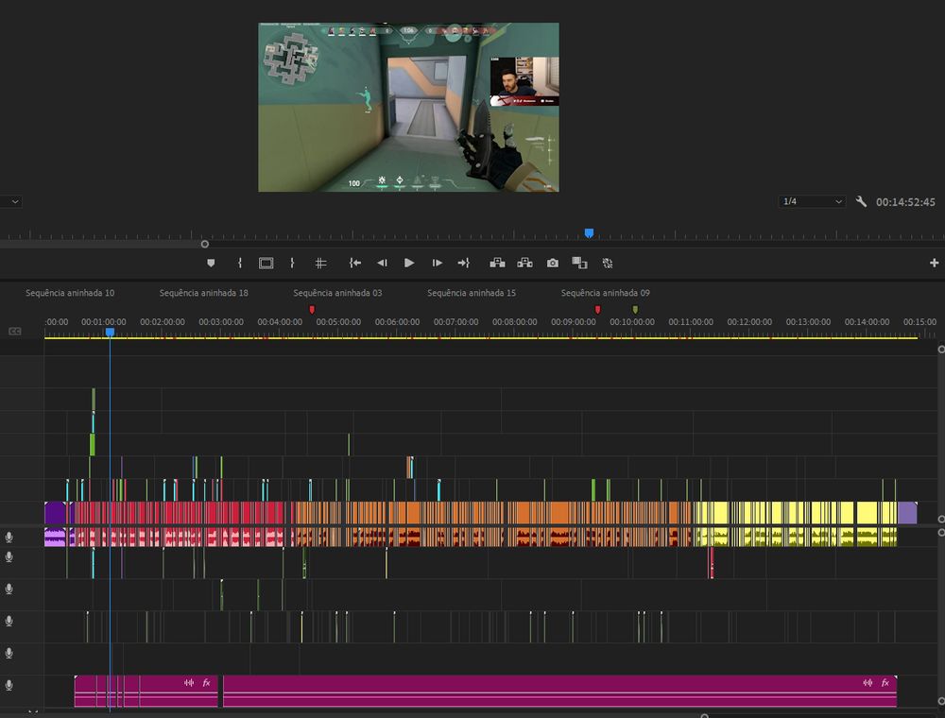Screen dimensions: 945x718
Task: Switch to Sequência aninhada 10 tab
Action: [x=70, y=293]
